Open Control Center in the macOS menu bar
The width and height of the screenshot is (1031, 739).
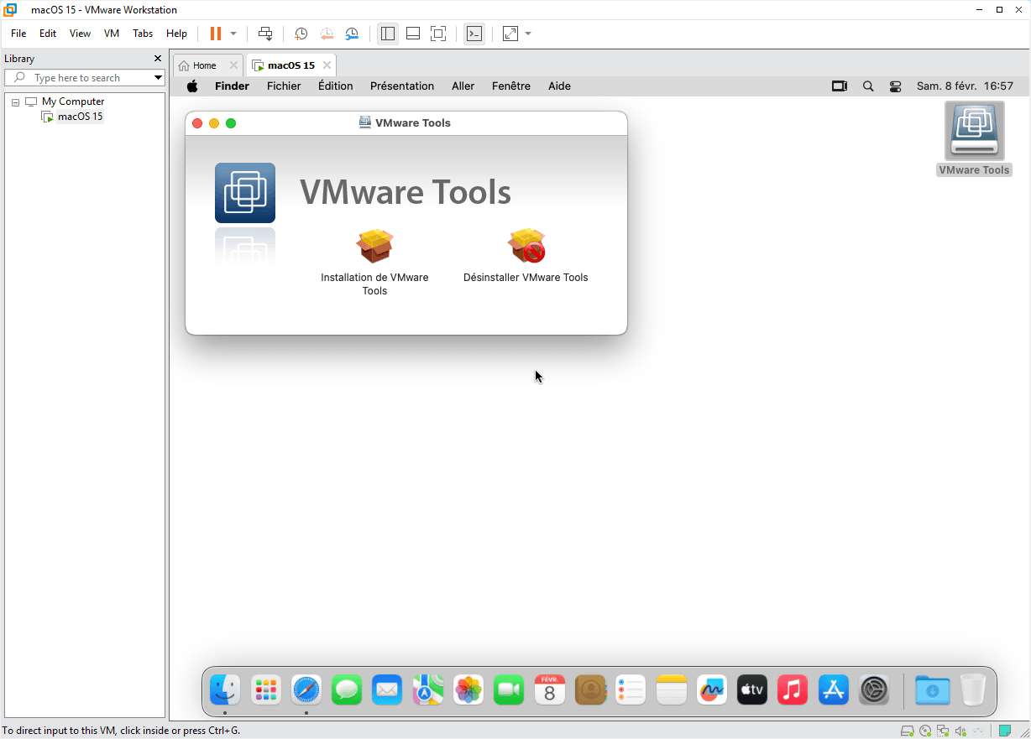(x=896, y=86)
